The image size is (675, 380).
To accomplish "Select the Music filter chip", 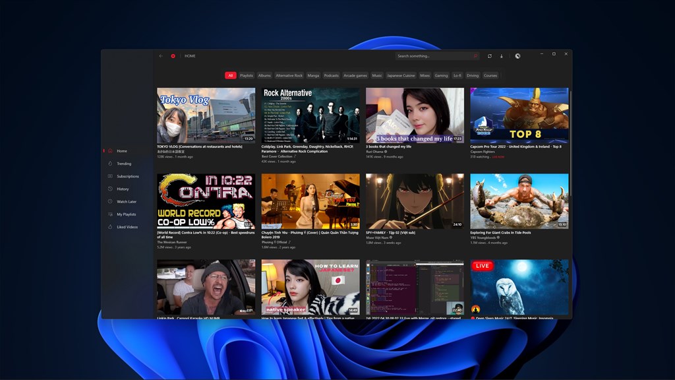I will tap(376, 75).
